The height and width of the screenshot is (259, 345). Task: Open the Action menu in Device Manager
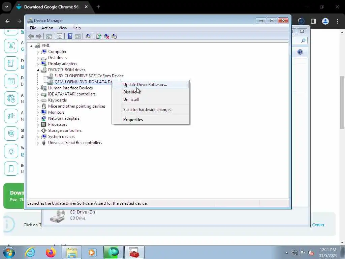click(x=47, y=28)
